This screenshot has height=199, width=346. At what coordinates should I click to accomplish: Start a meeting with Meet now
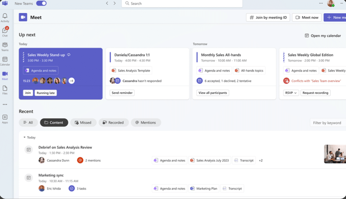tap(307, 17)
